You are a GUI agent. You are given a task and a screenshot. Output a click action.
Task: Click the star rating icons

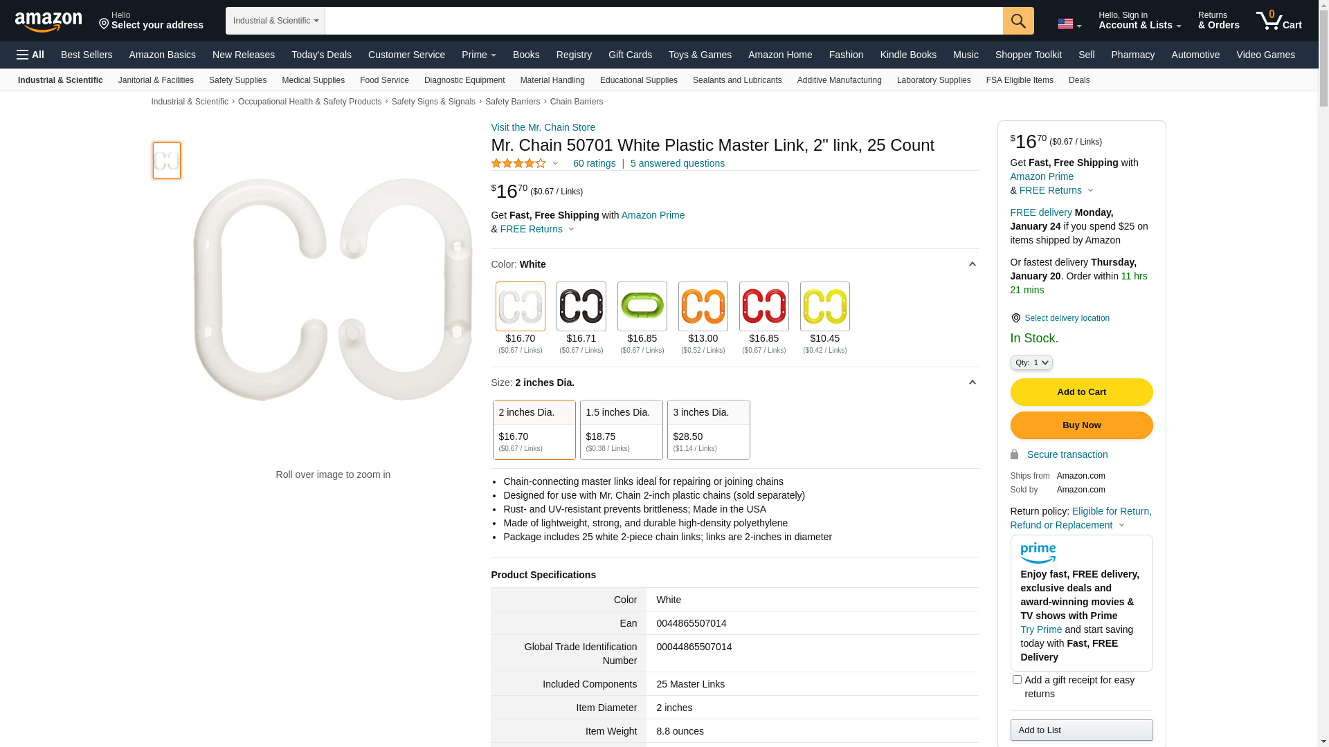coord(518,164)
